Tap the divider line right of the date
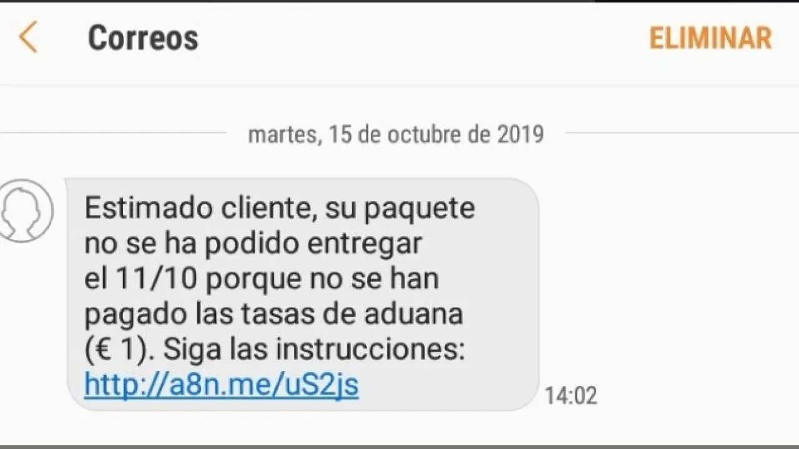Image resolution: width=799 pixels, height=449 pixels. click(x=682, y=133)
